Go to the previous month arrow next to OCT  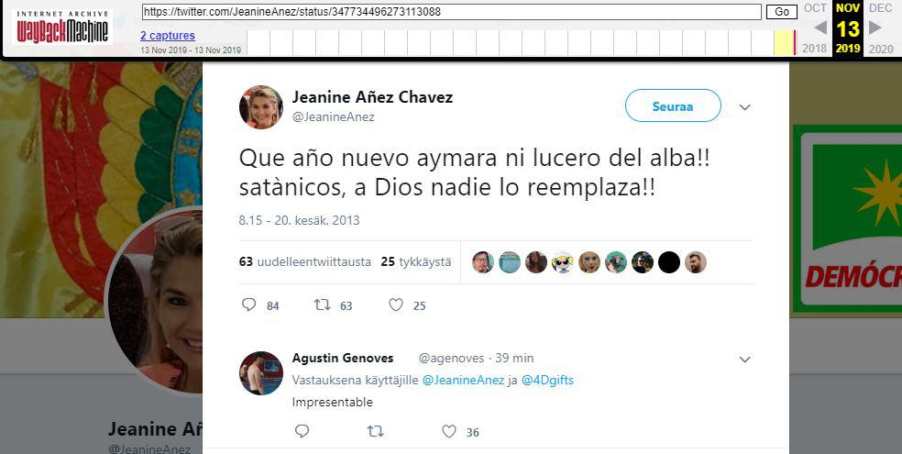click(x=821, y=27)
